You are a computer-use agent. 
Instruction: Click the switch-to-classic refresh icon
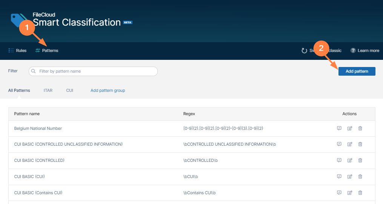click(x=304, y=50)
